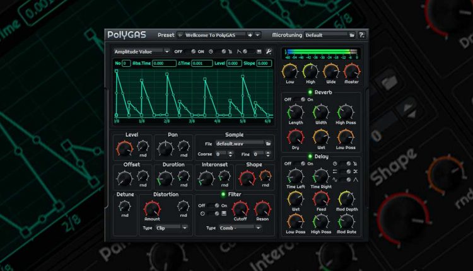
Task: Go to the next preset with right arrow
Action: (250, 35)
